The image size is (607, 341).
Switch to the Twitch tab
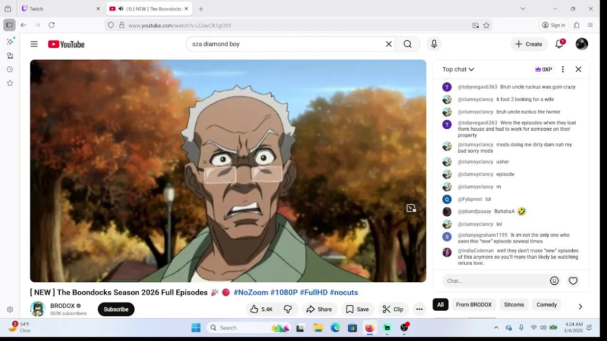coord(61,9)
